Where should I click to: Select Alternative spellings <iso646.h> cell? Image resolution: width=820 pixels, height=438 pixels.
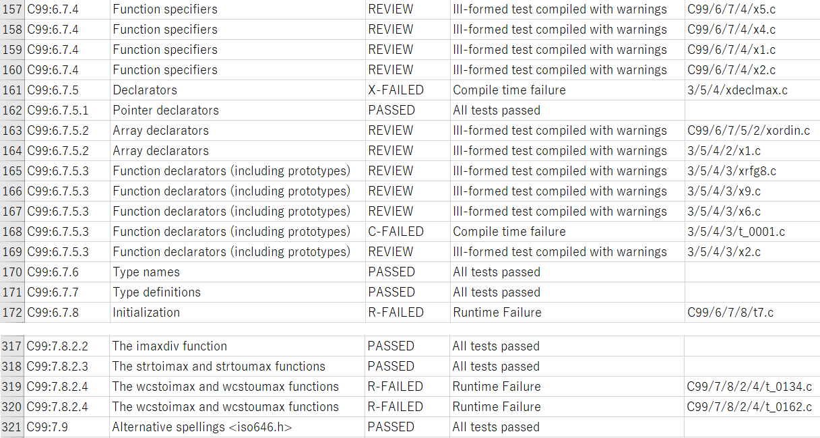tap(201, 427)
